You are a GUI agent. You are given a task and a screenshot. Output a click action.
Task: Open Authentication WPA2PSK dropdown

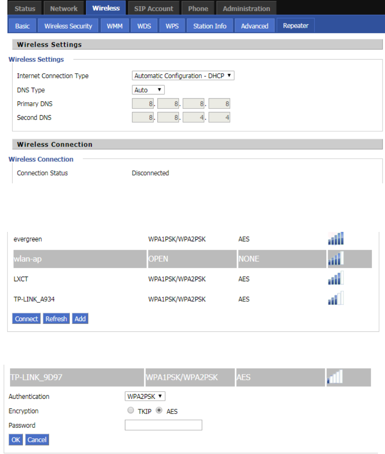tap(145, 396)
